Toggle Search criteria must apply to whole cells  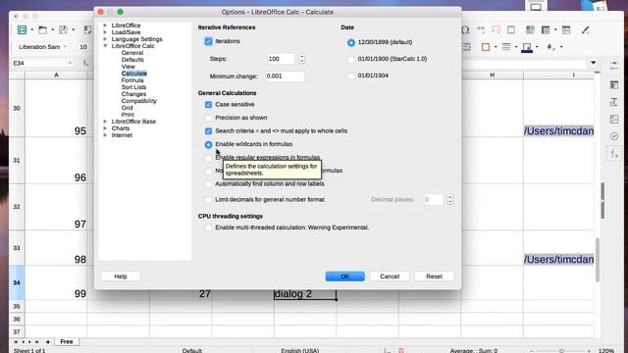click(x=208, y=130)
